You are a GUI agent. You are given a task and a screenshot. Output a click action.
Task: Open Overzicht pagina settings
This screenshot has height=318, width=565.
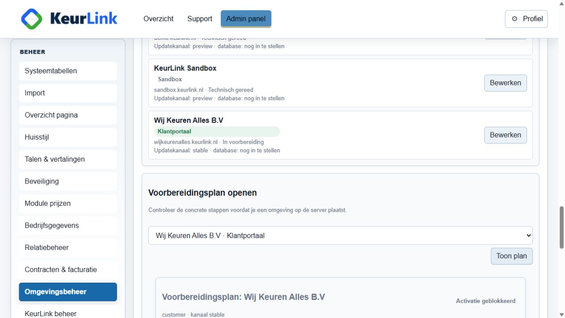tap(68, 115)
